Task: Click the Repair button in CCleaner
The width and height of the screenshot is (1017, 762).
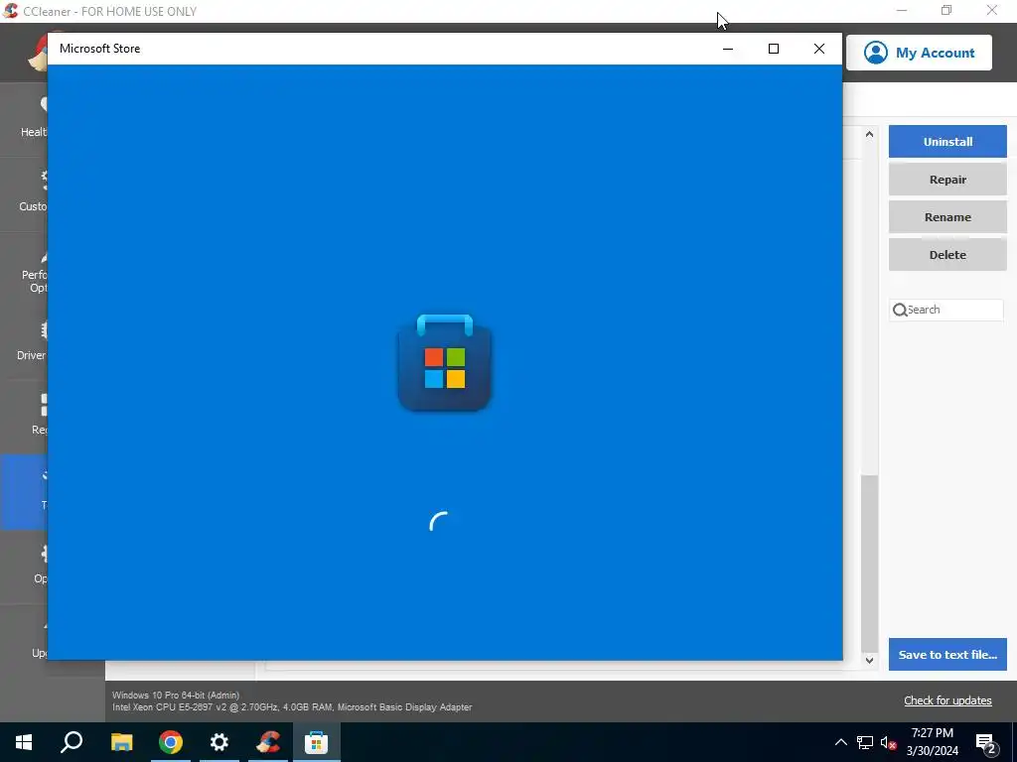Action: [947, 180]
